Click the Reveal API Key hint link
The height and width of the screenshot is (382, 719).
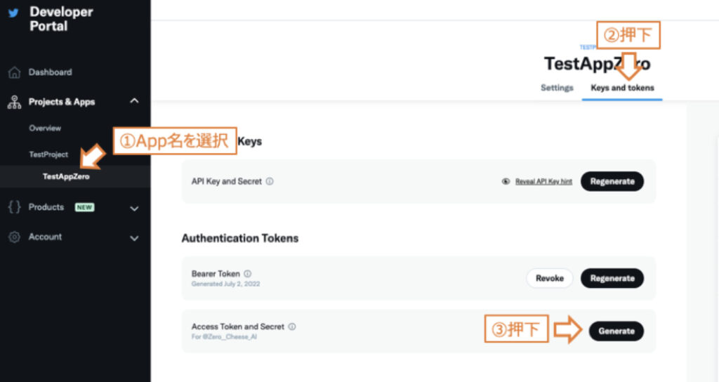click(x=543, y=182)
